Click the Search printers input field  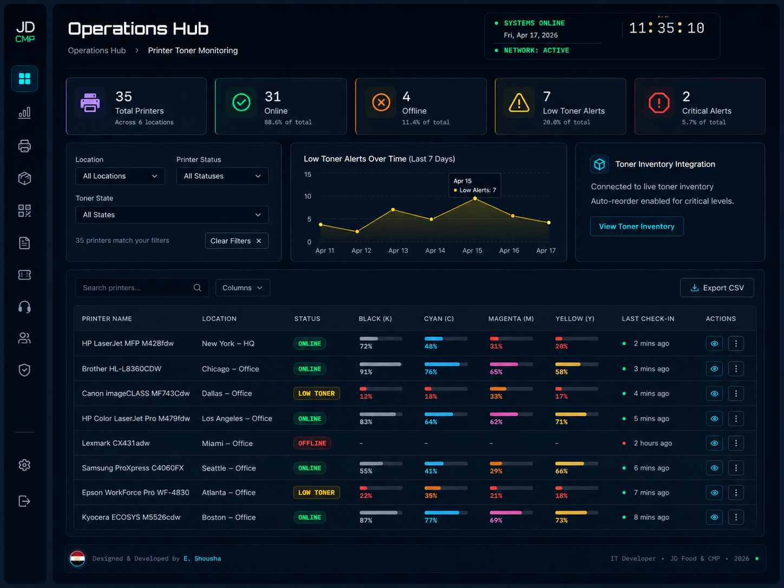coord(142,288)
